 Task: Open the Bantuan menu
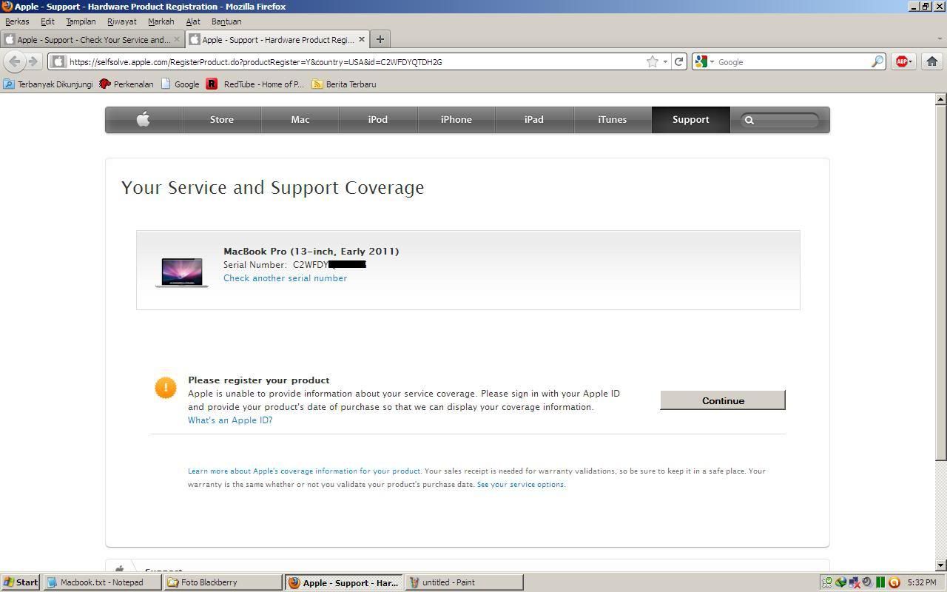point(226,21)
